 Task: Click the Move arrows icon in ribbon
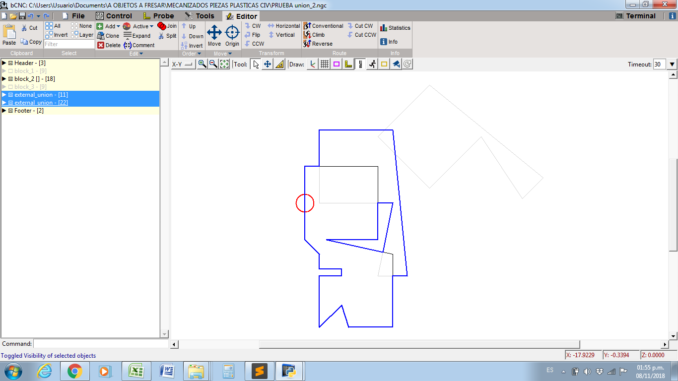click(x=214, y=36)
